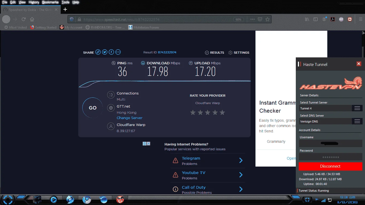Image resolution: width=365 pixels, height=205 pixels.
Task: Click the globe server icon
Action: [111, 108]
